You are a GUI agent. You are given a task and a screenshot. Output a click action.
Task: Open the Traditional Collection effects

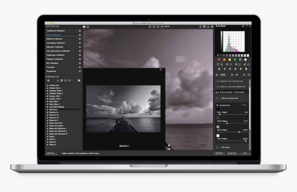[56, 31]
